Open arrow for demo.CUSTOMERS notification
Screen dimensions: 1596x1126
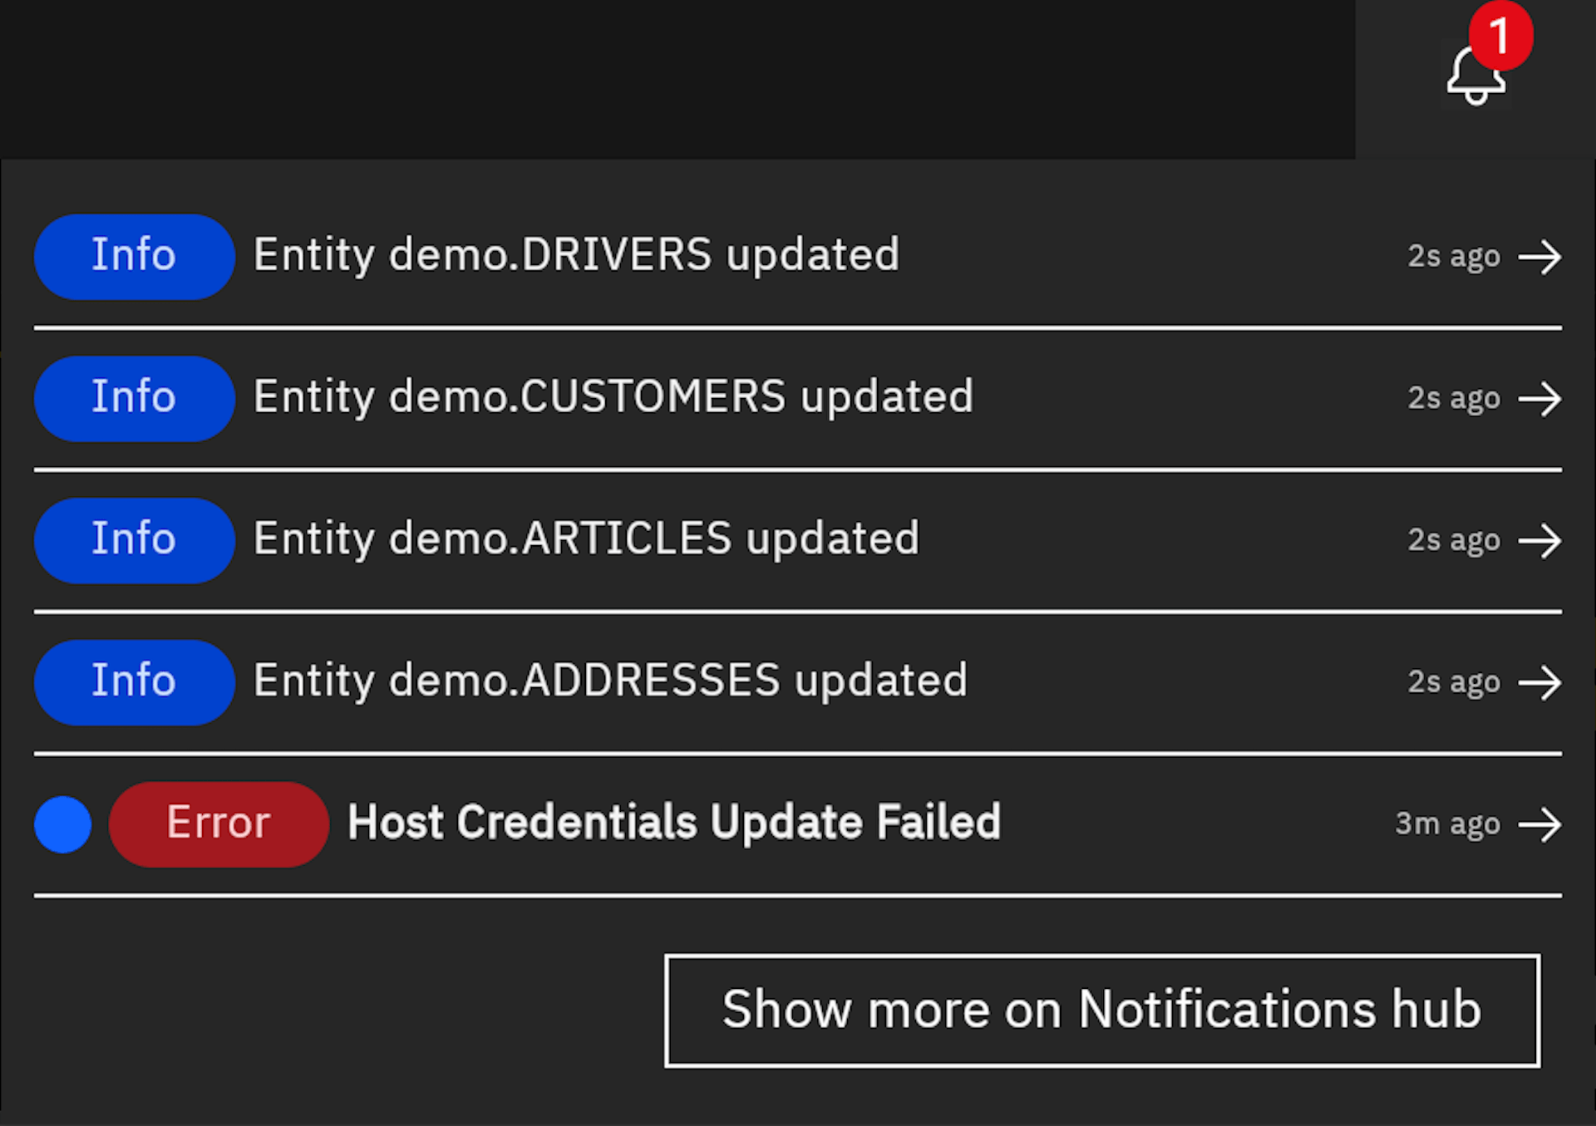point(1539,399)
